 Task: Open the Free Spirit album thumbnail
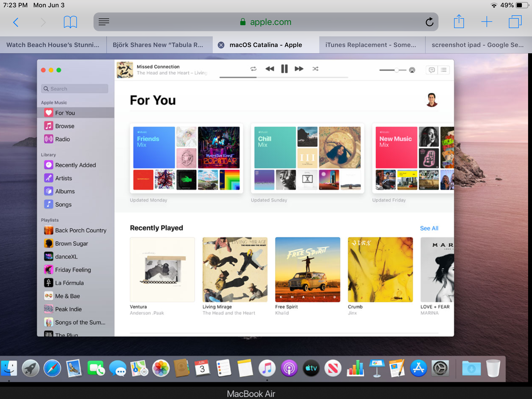[308, 269]
